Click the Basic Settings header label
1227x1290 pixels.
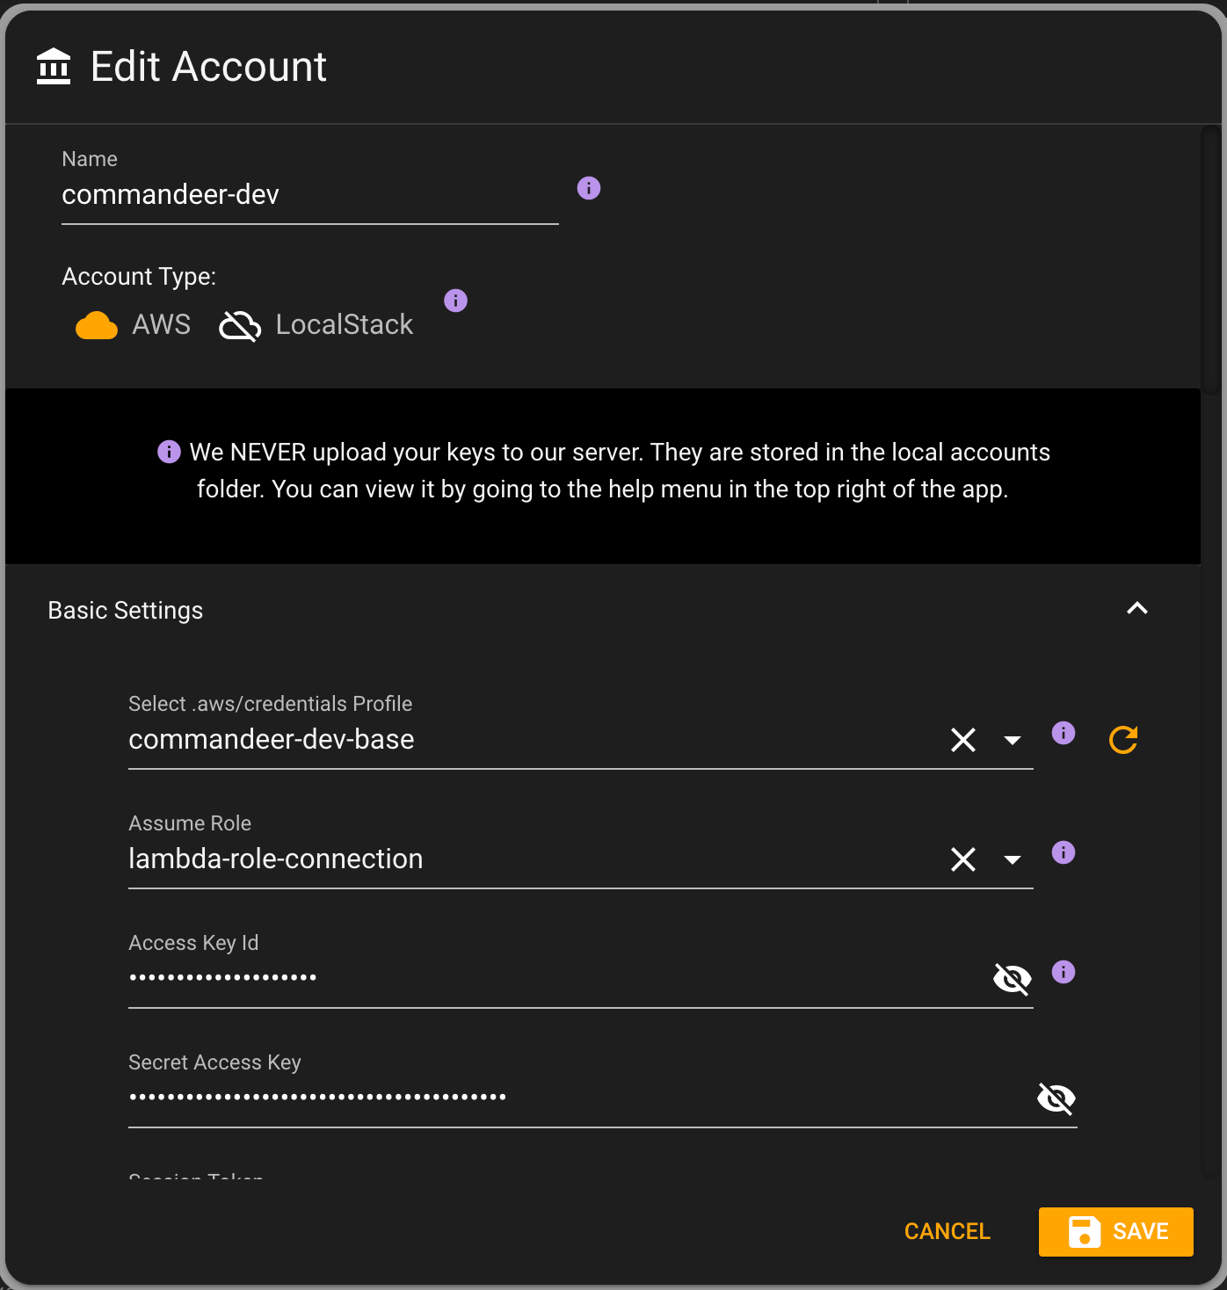(126, 610)
